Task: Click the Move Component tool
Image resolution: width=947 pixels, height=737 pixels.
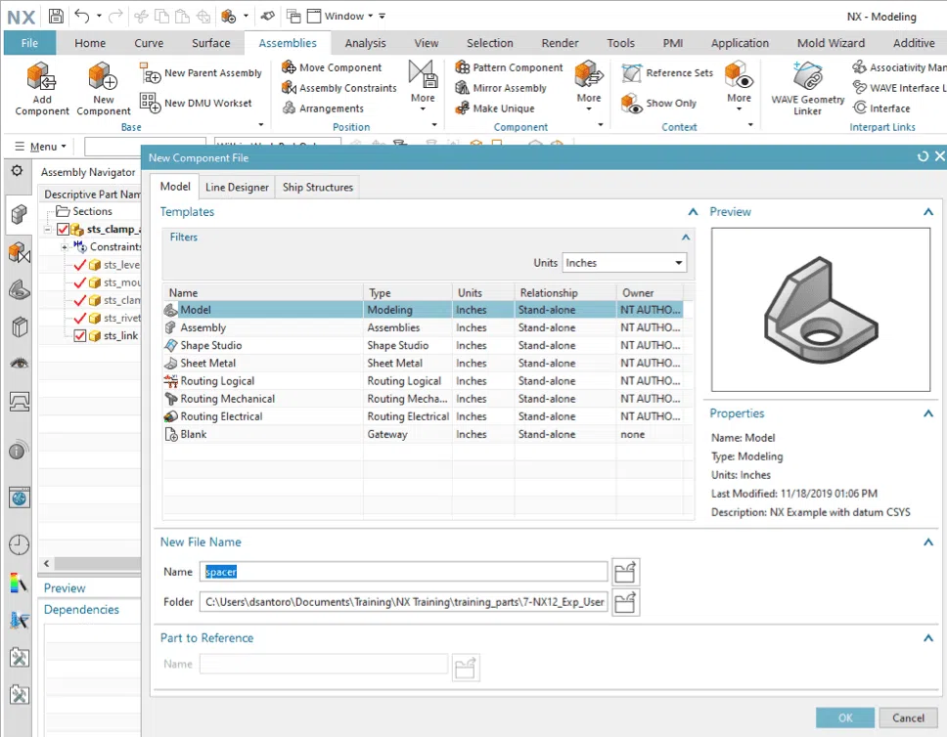Action: 333,67
